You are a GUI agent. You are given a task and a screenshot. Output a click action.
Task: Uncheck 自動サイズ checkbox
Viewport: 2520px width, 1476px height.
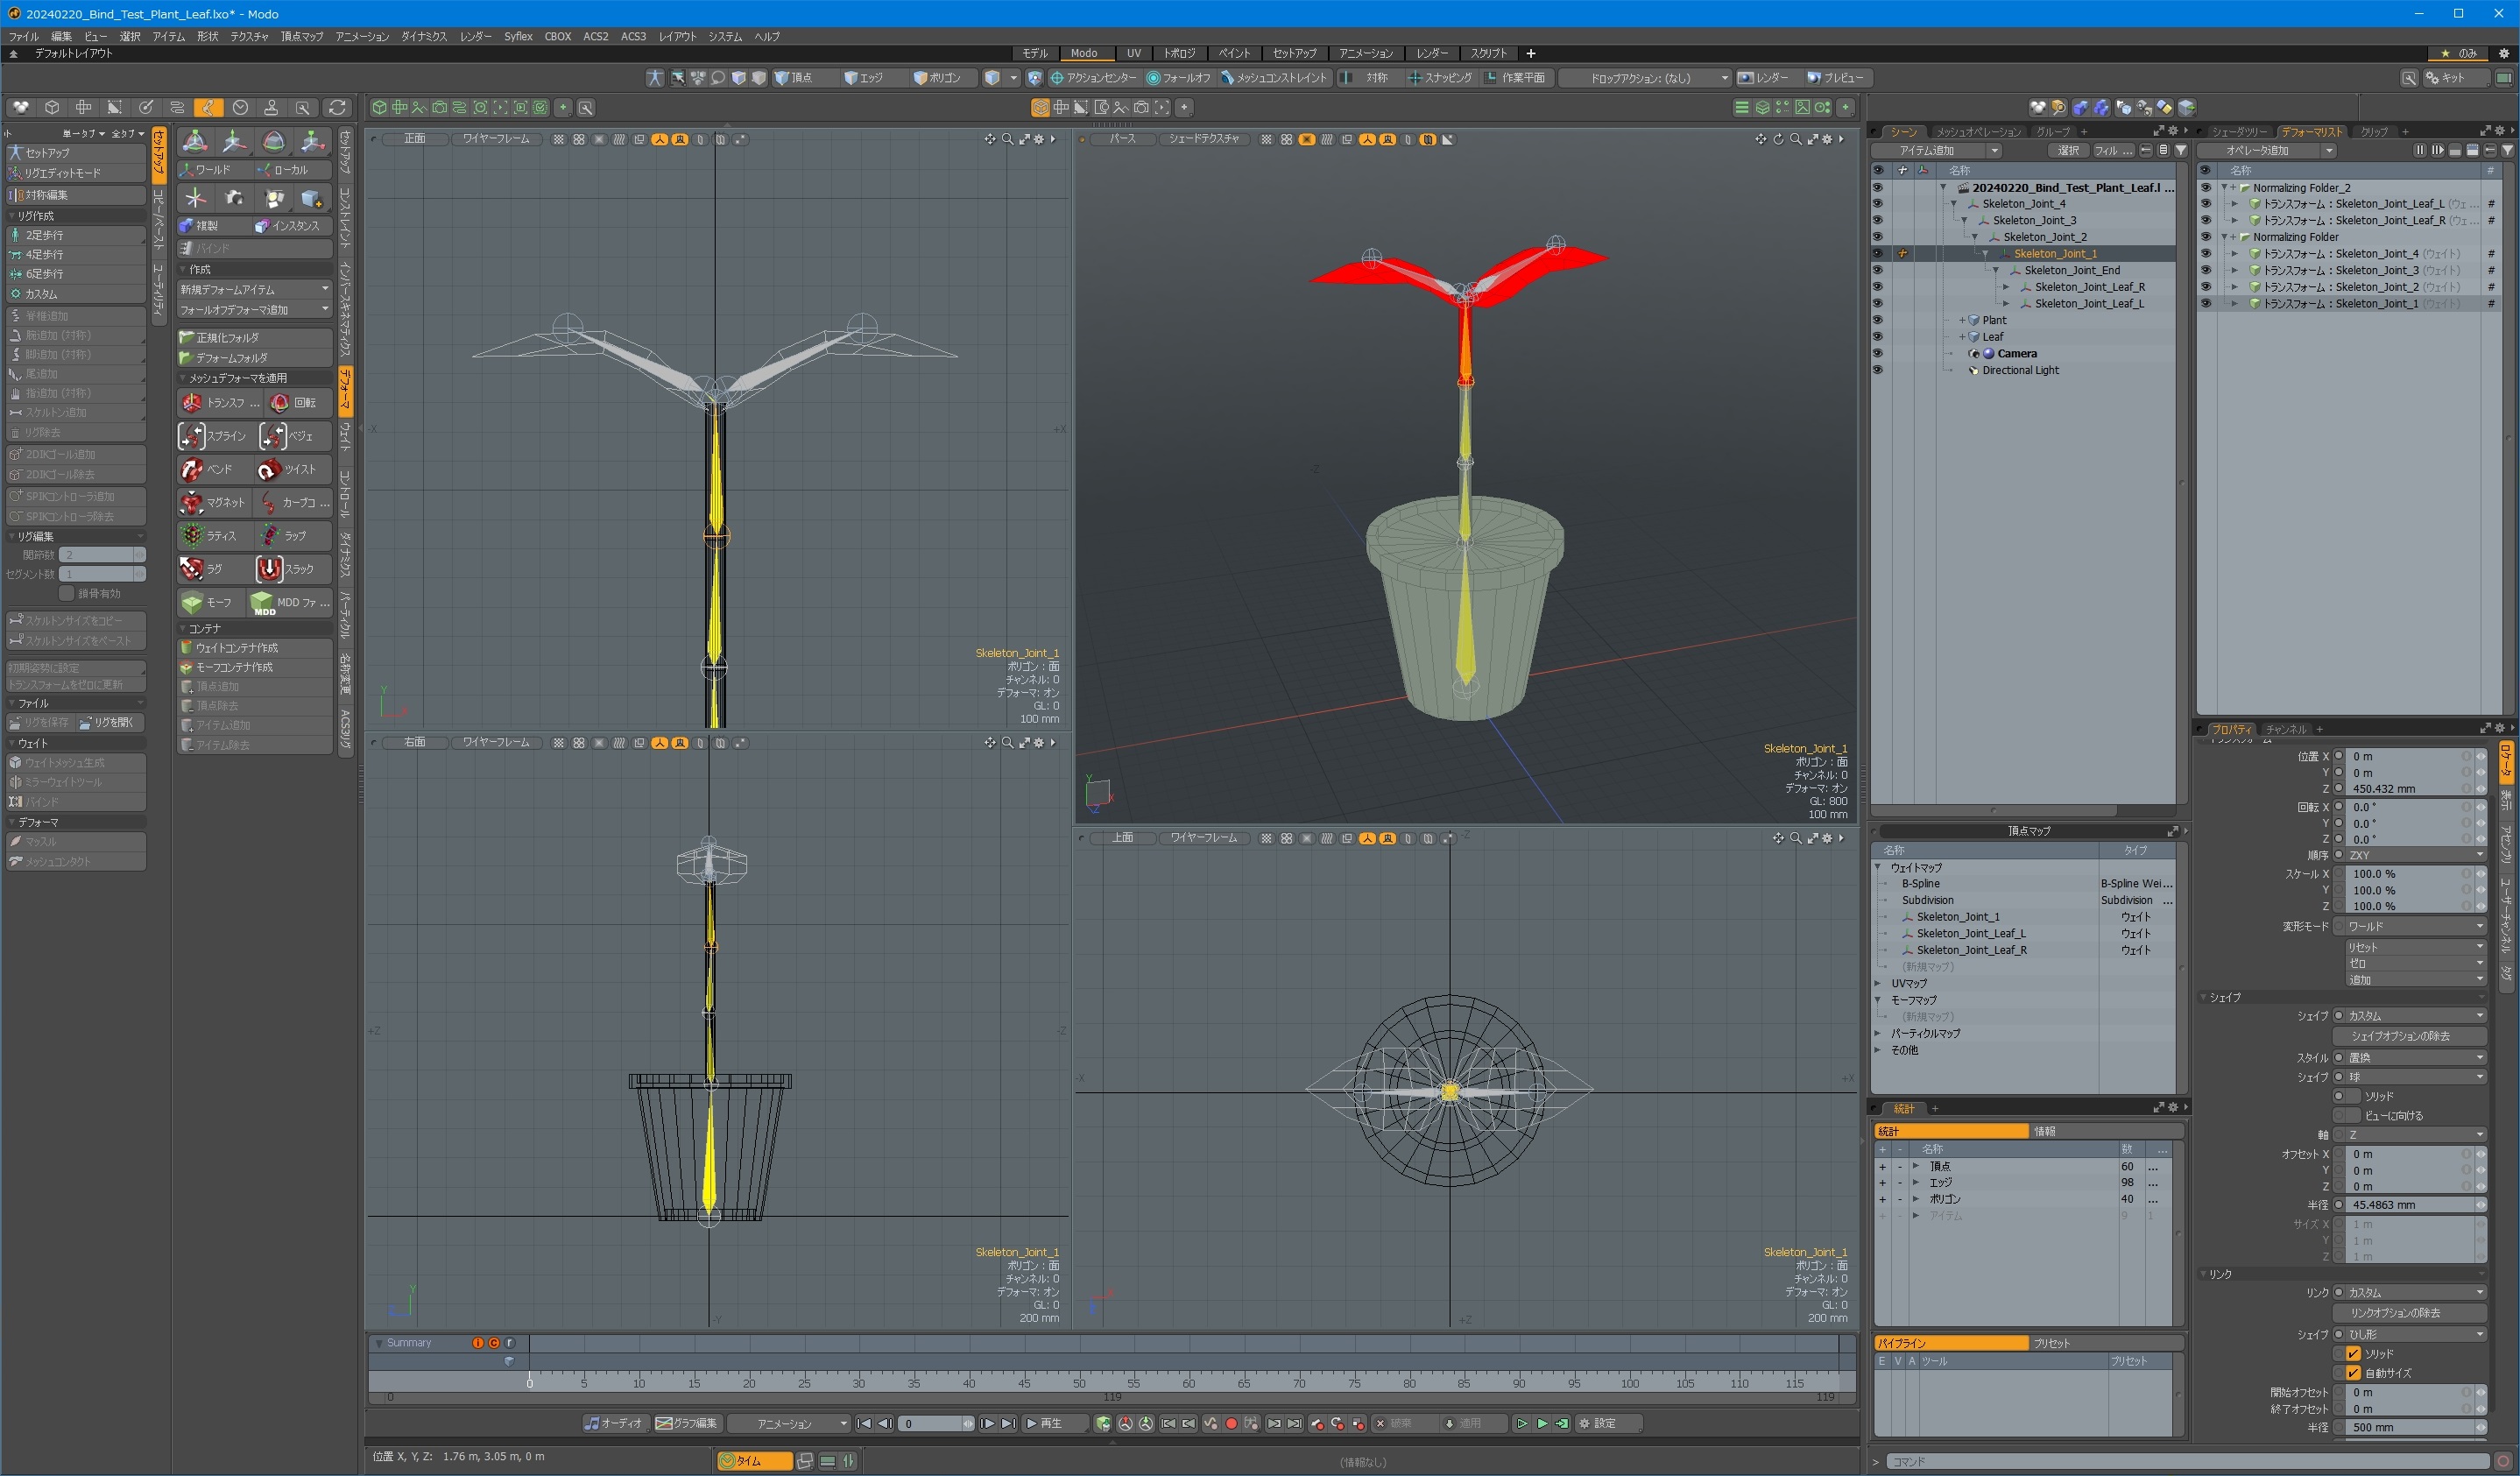[2354, 1373]
